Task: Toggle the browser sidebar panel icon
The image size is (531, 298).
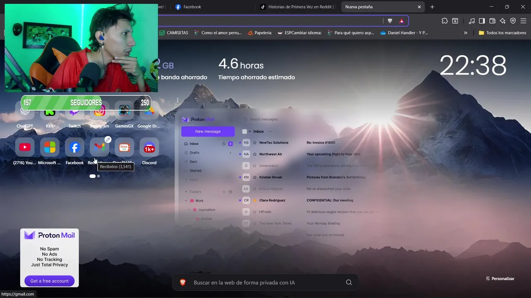Action: [x=482, y=21]
